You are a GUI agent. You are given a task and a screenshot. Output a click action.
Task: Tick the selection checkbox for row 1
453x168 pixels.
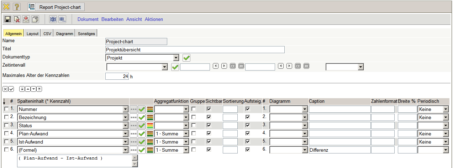[6, 109]
